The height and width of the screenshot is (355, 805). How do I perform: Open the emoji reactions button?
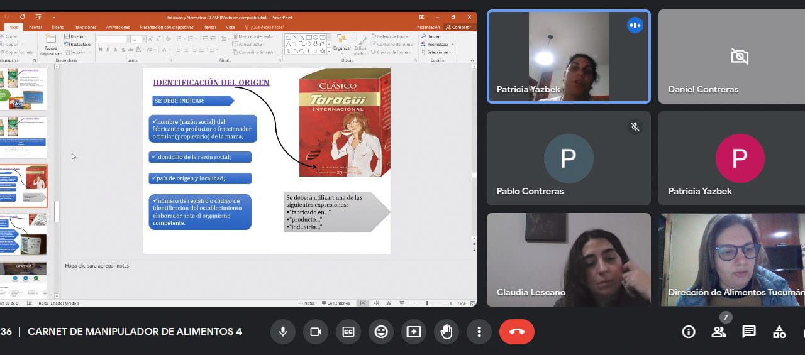click(381, 332)
